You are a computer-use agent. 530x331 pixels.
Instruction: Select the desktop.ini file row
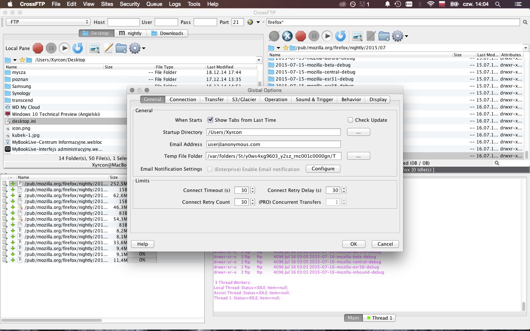[66, 121]
